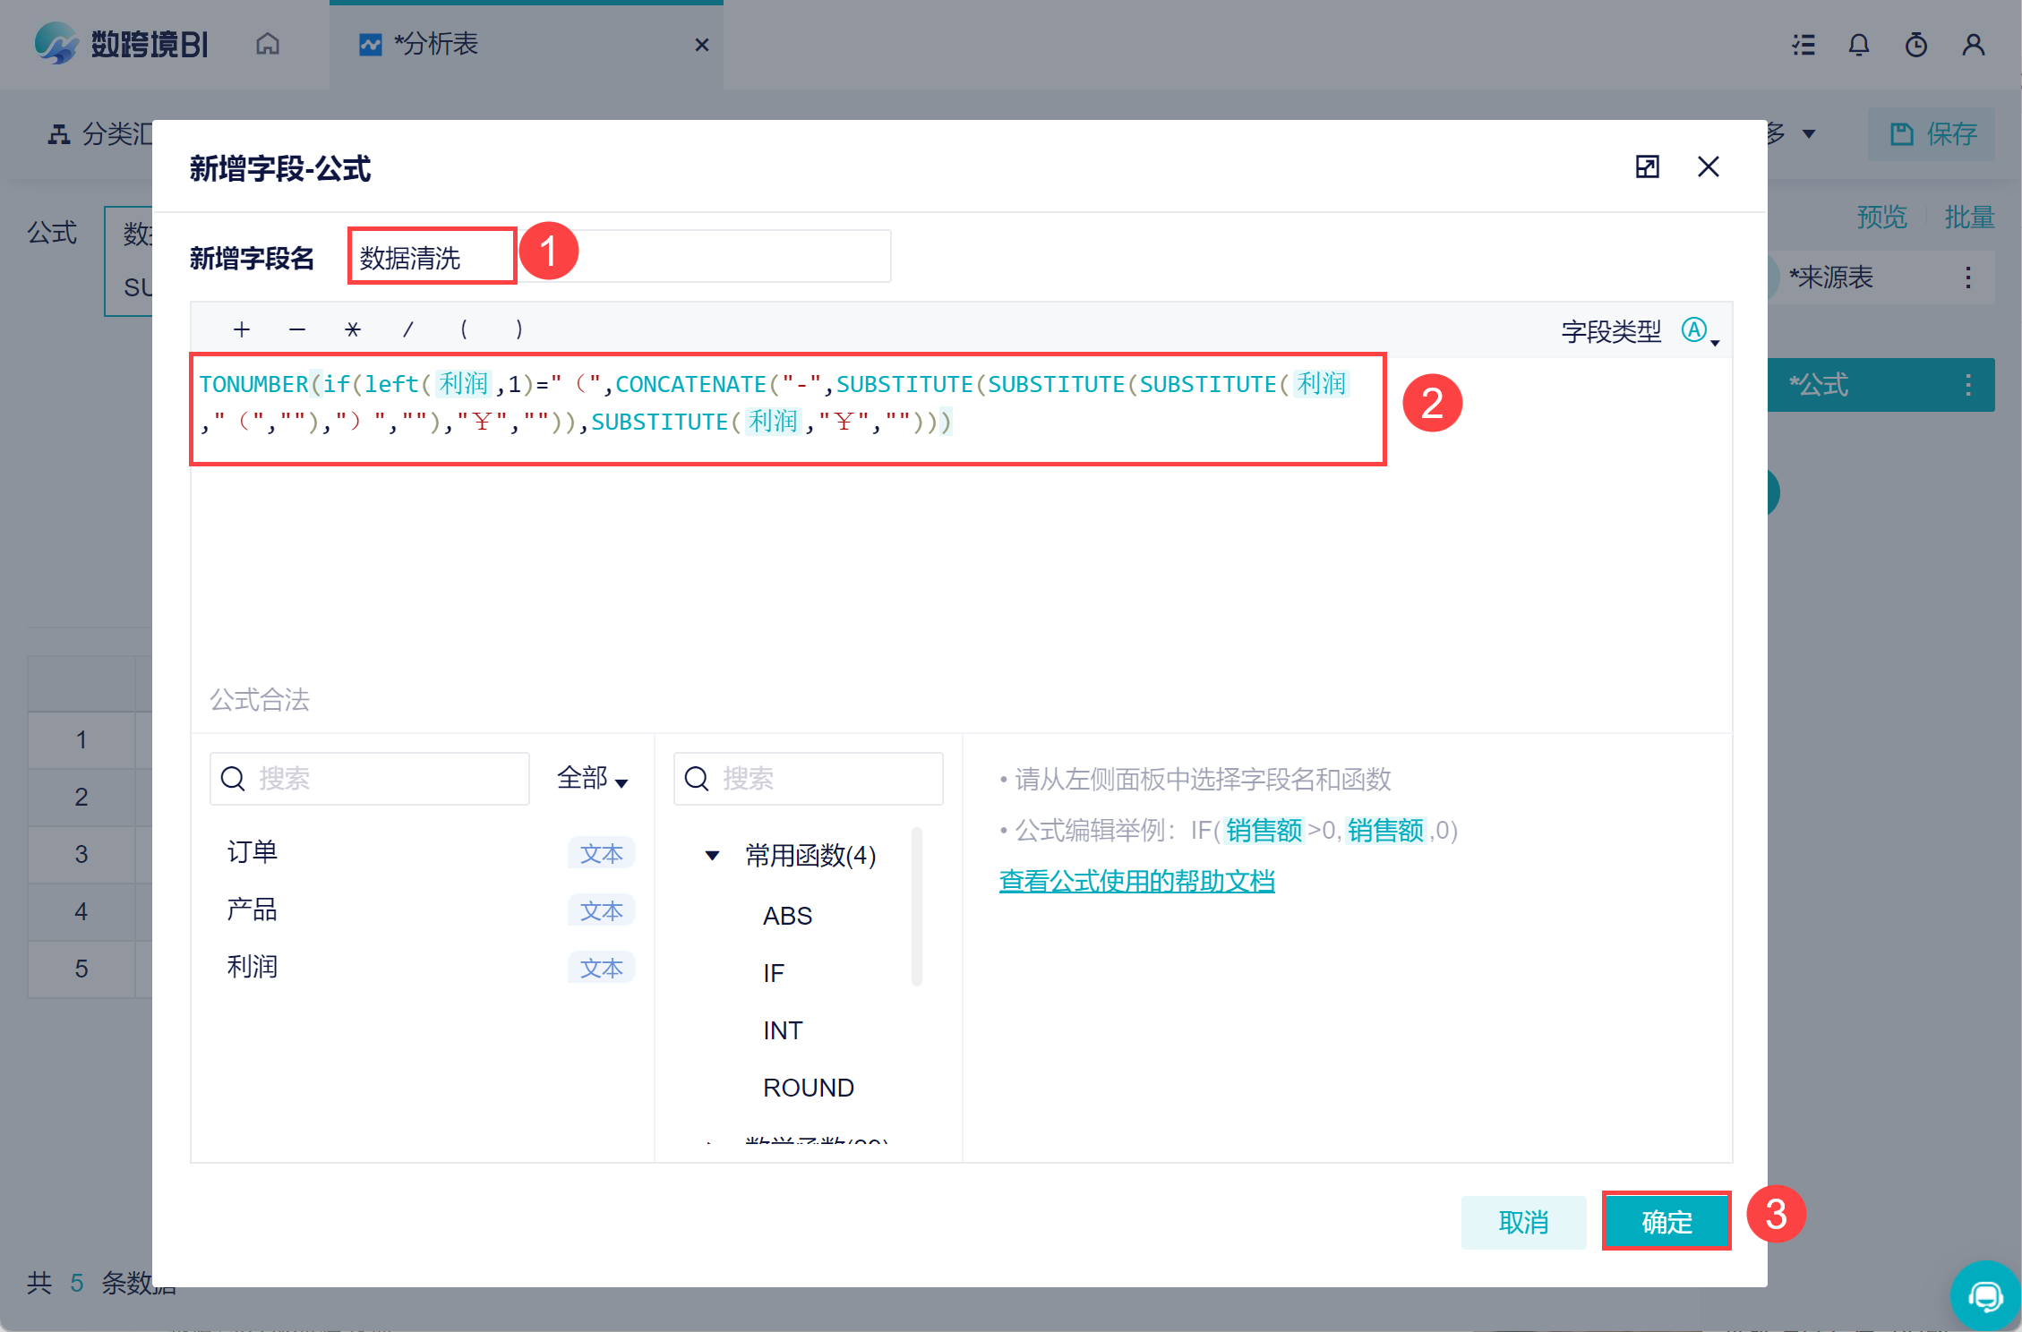Screen dimensions: 2022x1332
Task: Click the home icon in the top bar
Action: (x=268, y=44)
